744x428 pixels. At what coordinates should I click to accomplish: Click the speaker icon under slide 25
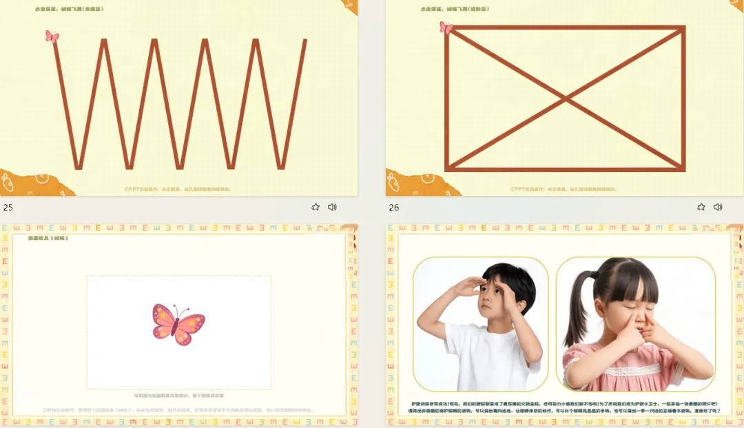(x=332, y=207)
